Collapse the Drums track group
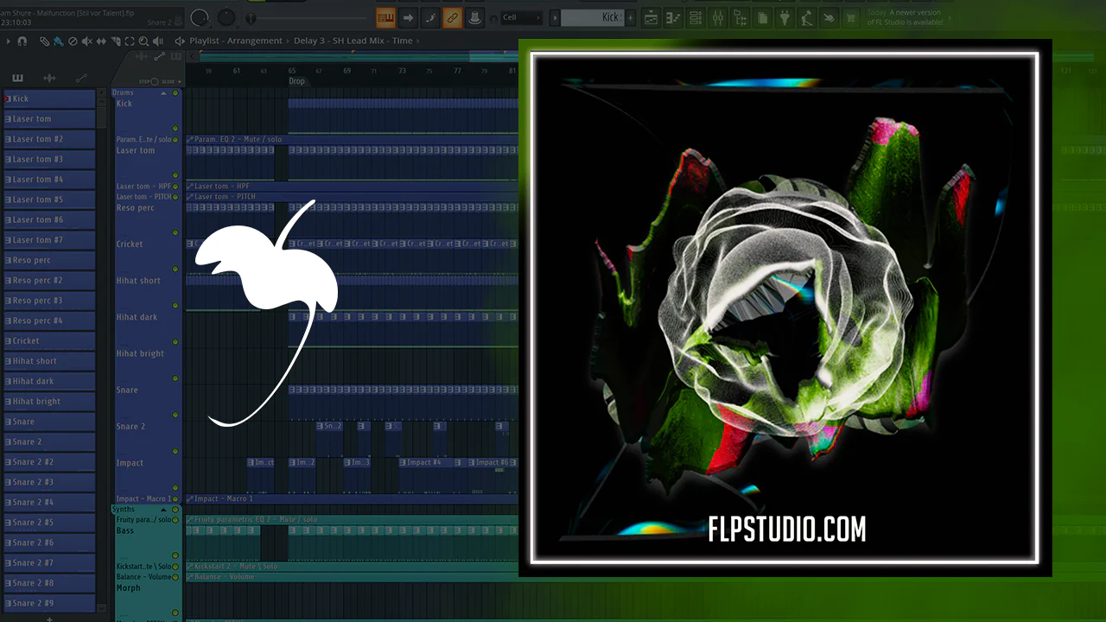 pos(163,92)
